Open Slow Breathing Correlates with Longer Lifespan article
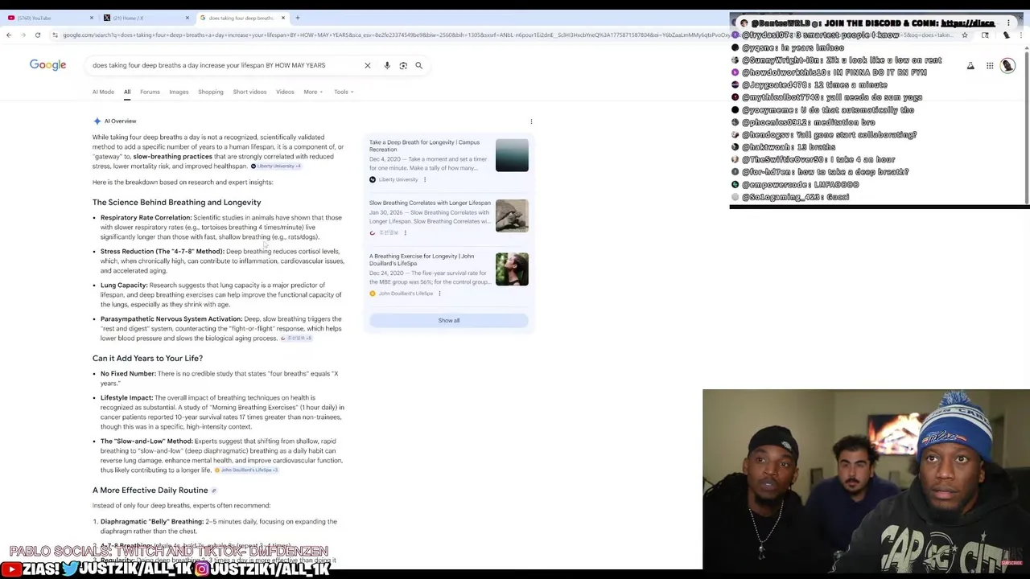 pos(430,203)
